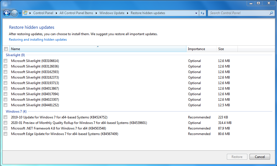Click Restore hidden updates breadcrumb
This screenshot has height=166, width=277.
point(148,13)
